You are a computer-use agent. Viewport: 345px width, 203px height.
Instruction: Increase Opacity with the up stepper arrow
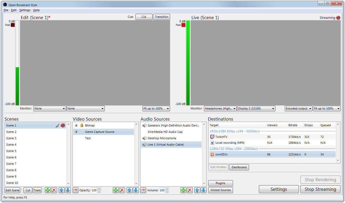click(99, 189)
